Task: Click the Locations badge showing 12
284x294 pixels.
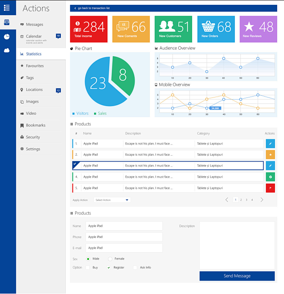Action: point(58,91)
